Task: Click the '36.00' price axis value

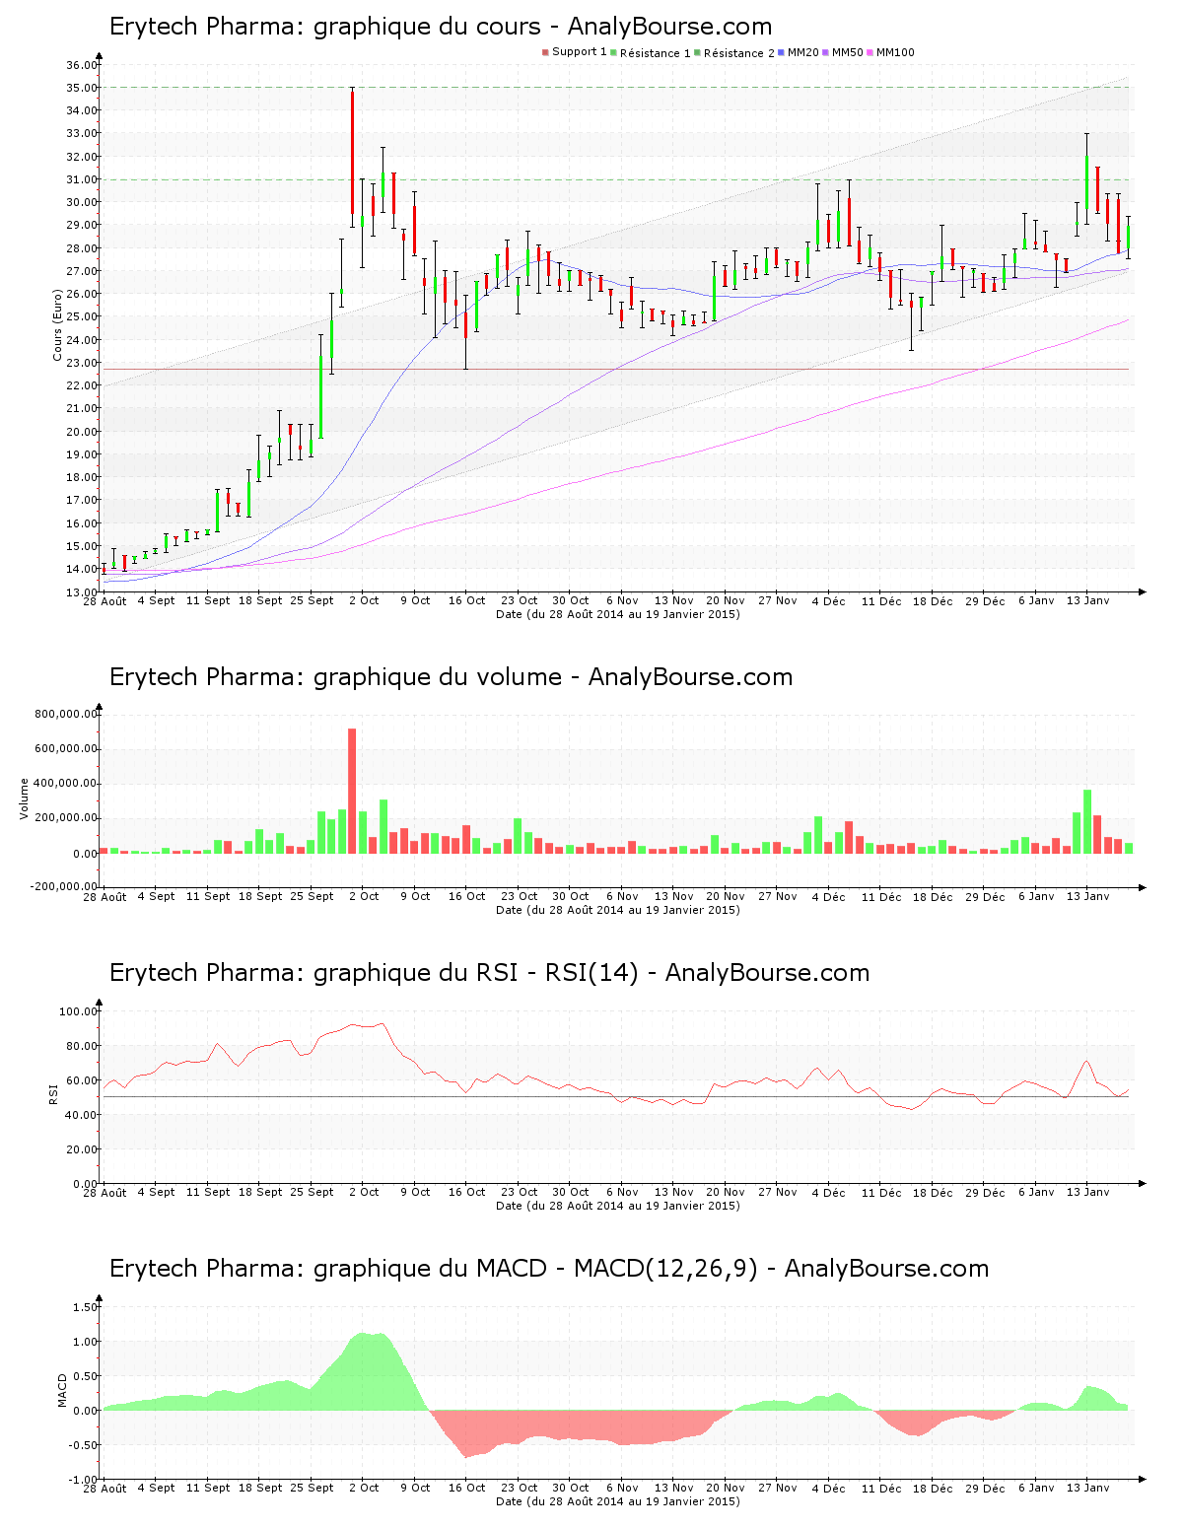Action: pos(81,65)
